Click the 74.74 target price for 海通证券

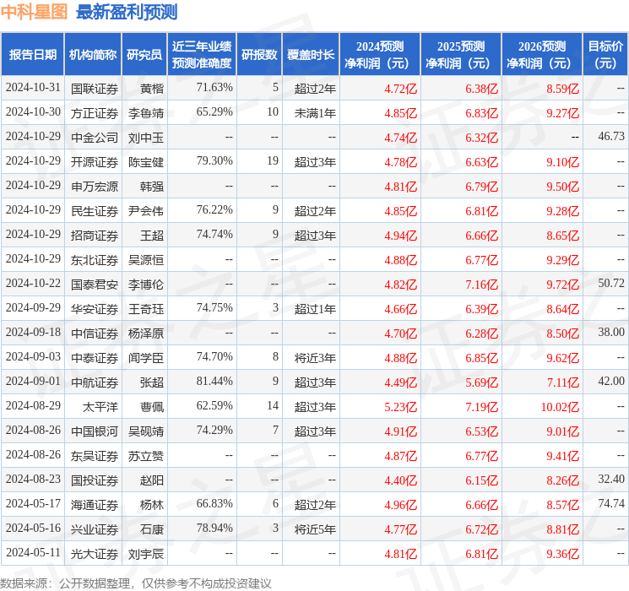pyautogui.click(x=610, y=503)
